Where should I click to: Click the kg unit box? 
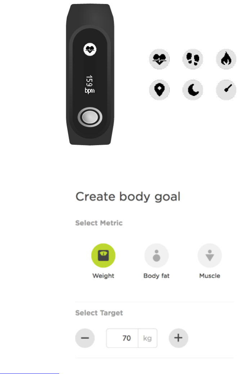pyautogui.click(x=147, y=338)
